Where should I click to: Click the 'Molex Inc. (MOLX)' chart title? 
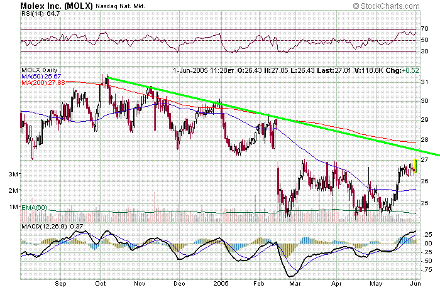tap(57, 6)
